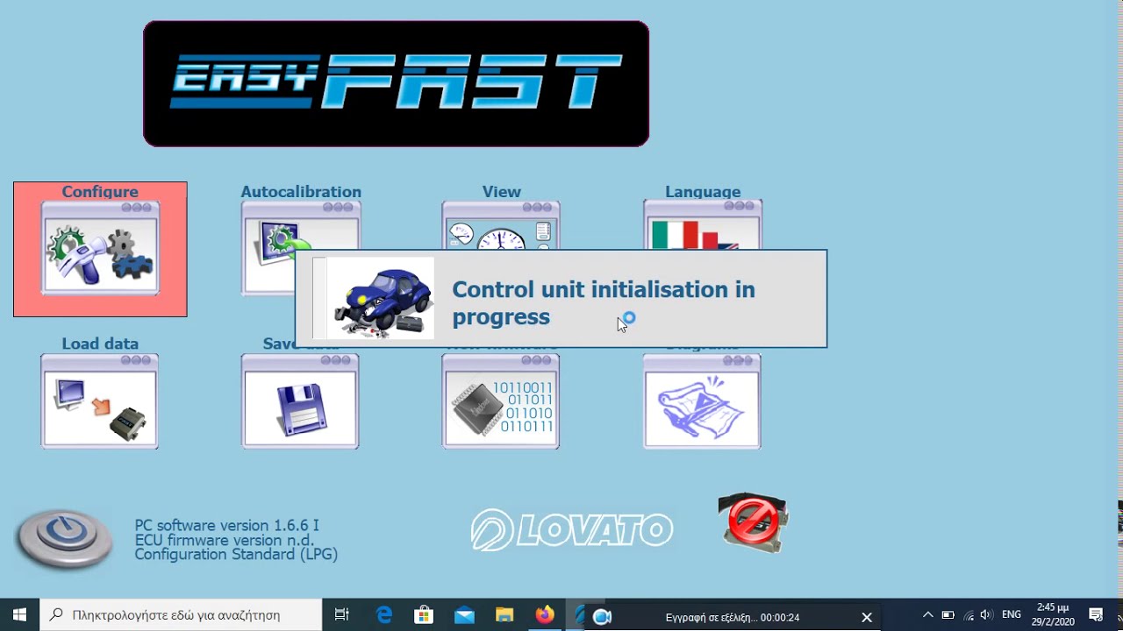Launch Microsoft Edge from the taskbar
The width and height of the screenshot is (1123, 631).
point(384,615)
